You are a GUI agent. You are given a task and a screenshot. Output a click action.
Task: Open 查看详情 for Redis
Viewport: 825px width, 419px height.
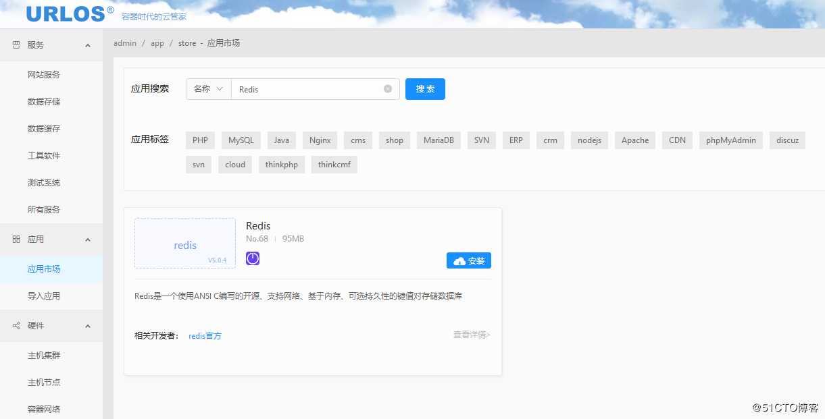point(472,335)
